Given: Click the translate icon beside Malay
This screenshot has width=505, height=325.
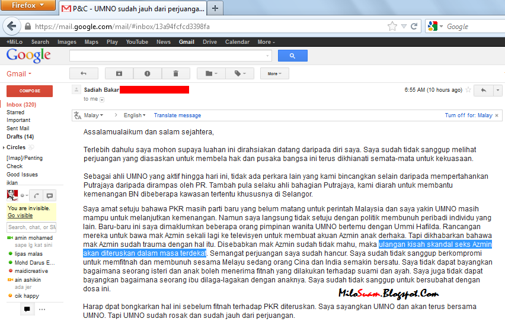Looking at the screenshot, I should 78,115.
